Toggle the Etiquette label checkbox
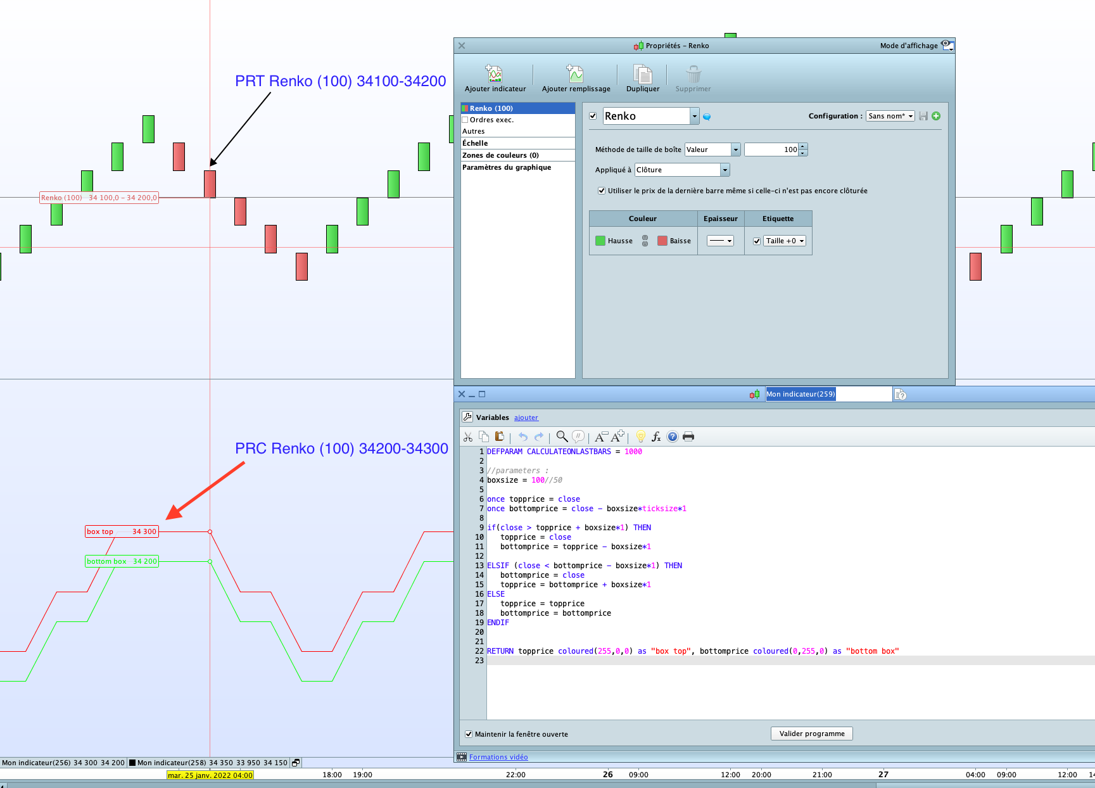1095x788 pixels. 757,241
